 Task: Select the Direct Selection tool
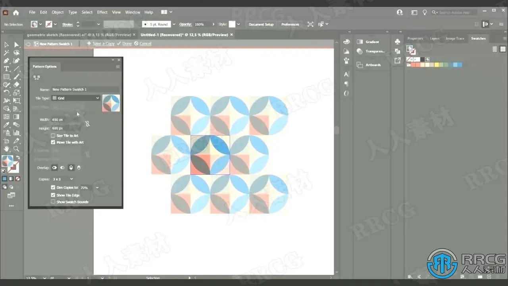[x=16, y=45]
